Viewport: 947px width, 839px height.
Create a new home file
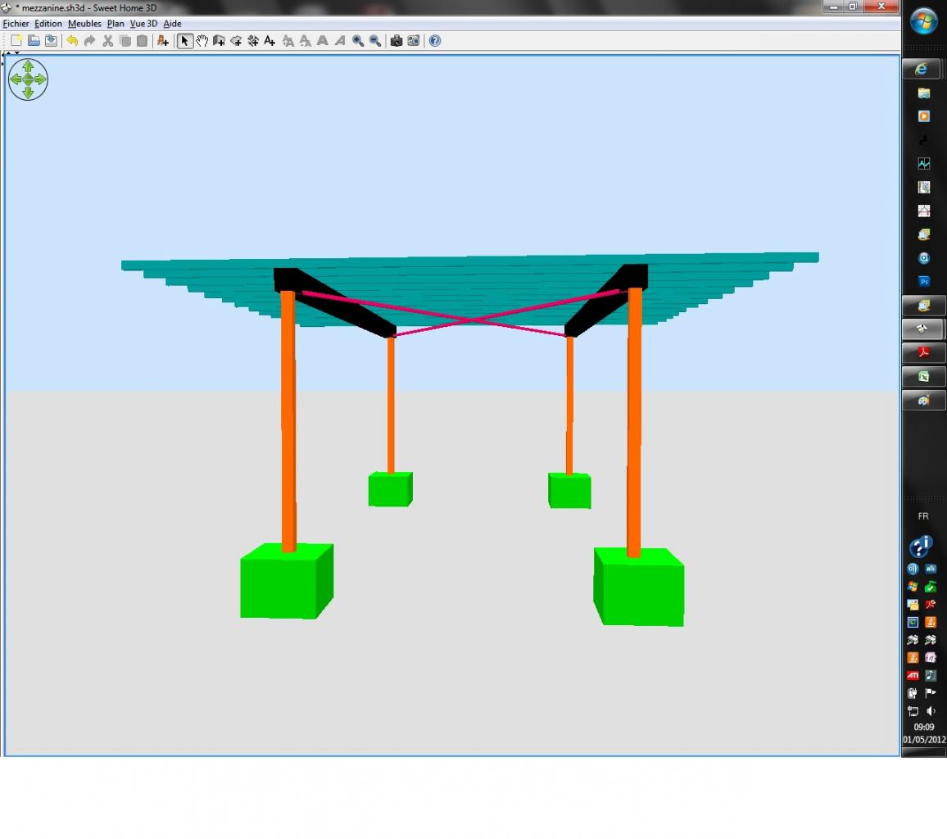(x=16, y=40)
